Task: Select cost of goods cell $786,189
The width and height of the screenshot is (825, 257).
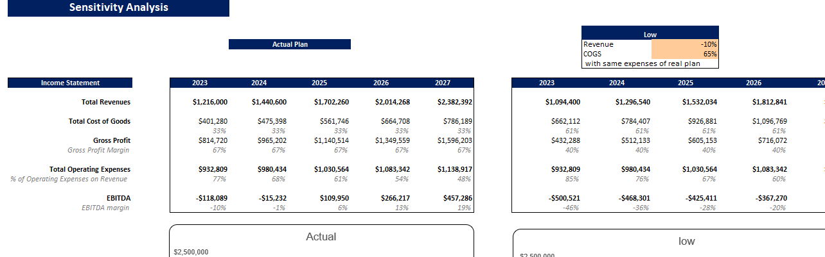Action: (458, 121)
